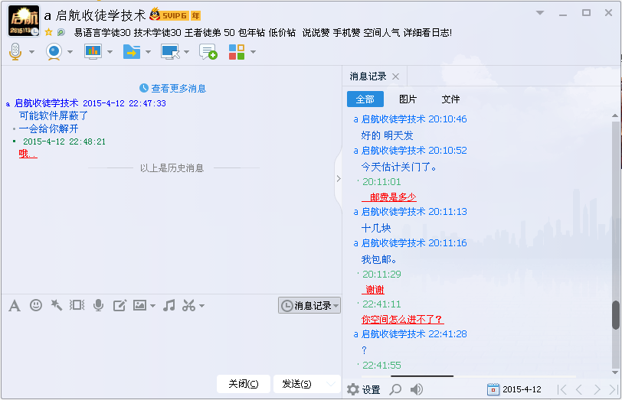Viewport: 622px width, 400px height.
Task: Expand the image insert dropdown arrow
Action: click(152, 306)
